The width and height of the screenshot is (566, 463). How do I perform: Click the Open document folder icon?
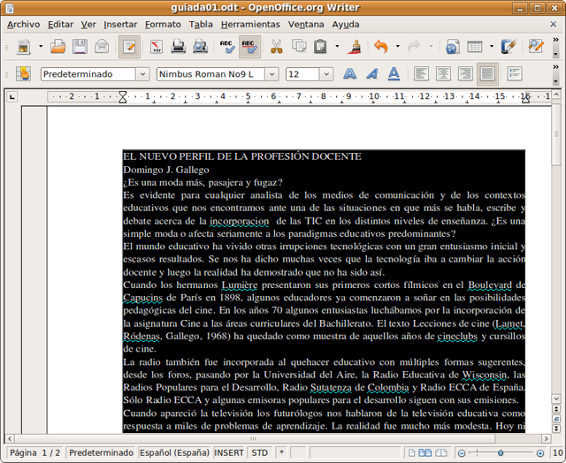pyautogui.click(x=57, y=46)
